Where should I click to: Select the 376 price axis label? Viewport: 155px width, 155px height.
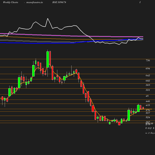(148, 110)
